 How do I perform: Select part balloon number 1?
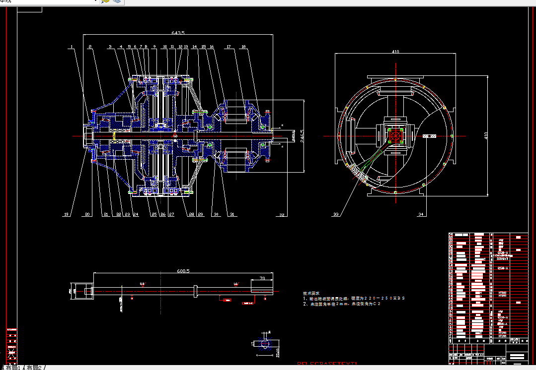[72, 47]
